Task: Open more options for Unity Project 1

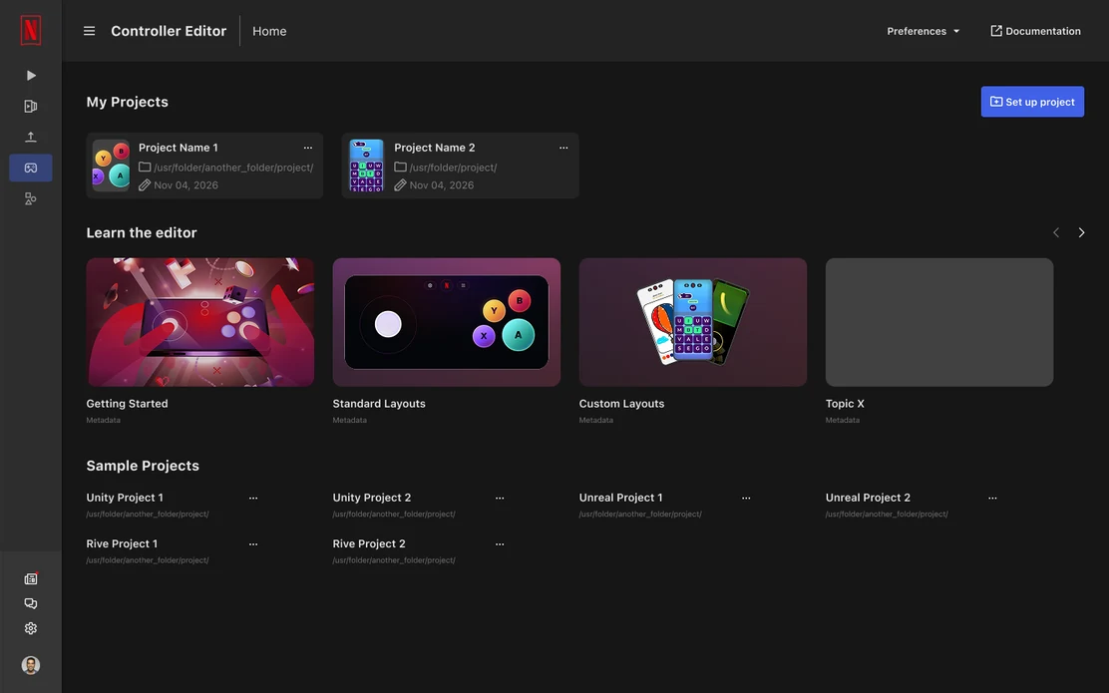Action: tap(253, 498)
